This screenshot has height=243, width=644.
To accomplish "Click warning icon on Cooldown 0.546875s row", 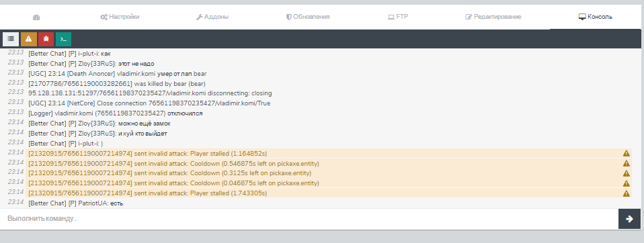I will [x=626, y=164].
